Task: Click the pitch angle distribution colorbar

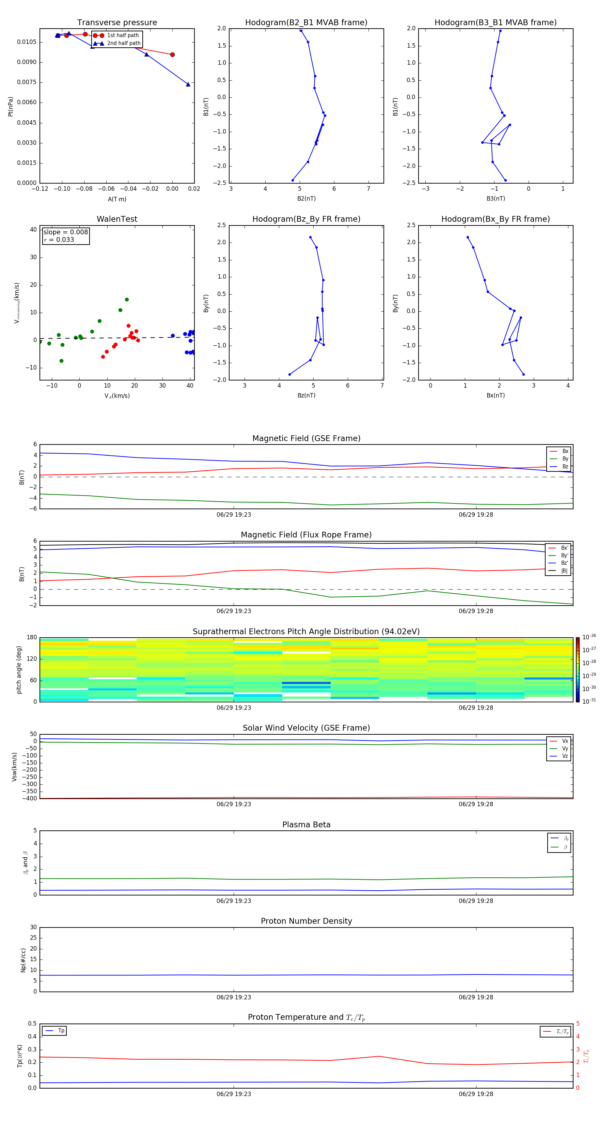Action: (577, 670)
